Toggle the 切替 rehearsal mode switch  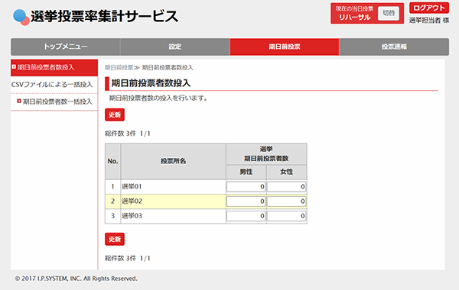point(389,13)
